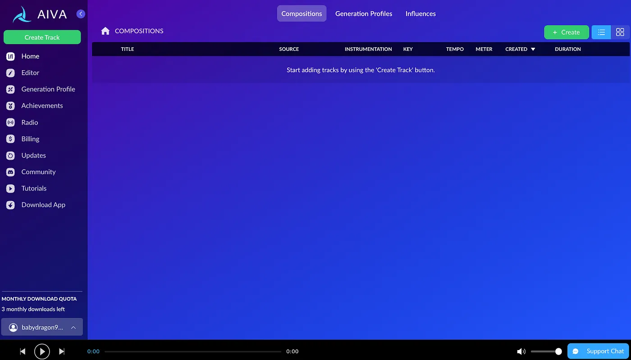Click the Download App arrow icon
Image resolution: width=631 pixels, height=360 pixels.
(11, 205)
